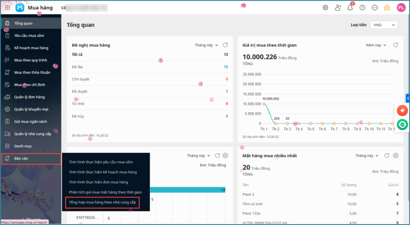Click the Ptest 2 item row
This screenshot has height=225, width=410.
click(321, 195)
